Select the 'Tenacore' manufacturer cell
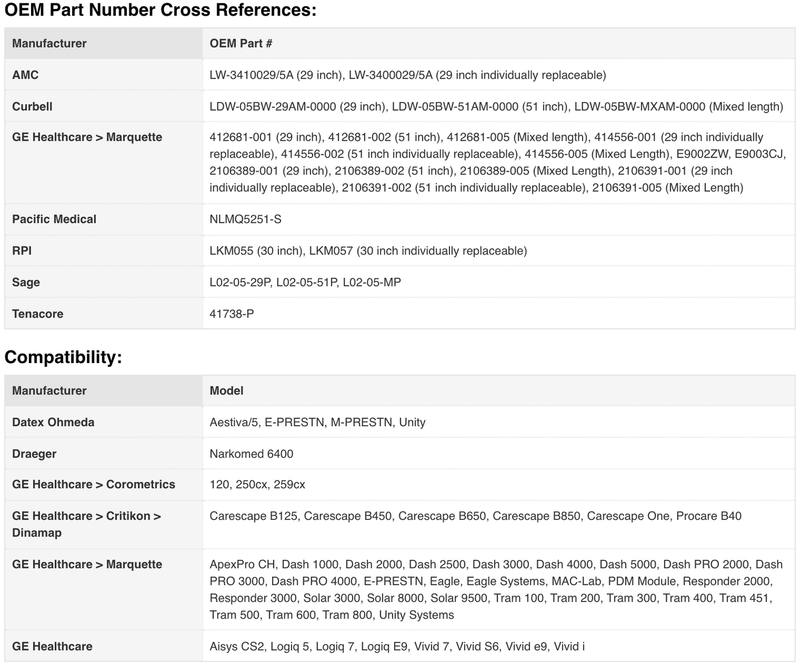 tap(104, 314)
